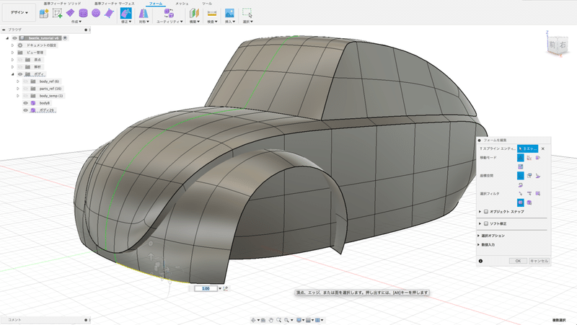Screen dimensions: 577x325
Task: Toggle visibility of ボディ29
Action: [x=25, y=110]
